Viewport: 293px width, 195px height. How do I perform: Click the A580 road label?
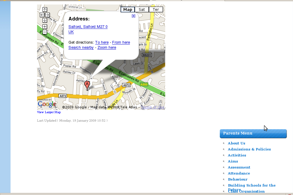click(144, 85)
